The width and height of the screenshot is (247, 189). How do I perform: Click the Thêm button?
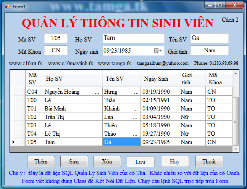(41, 162)
